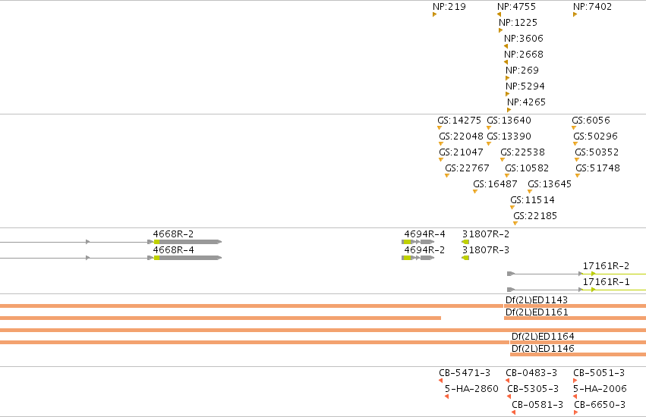The height and width of the screenshot is (417, 646).
Task: Select the triangle marker below NP:4265
Action: pos(509,110)
